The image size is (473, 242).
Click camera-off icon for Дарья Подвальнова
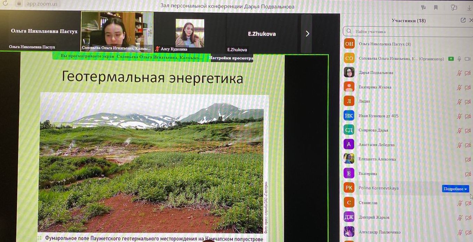click(468, 73)
